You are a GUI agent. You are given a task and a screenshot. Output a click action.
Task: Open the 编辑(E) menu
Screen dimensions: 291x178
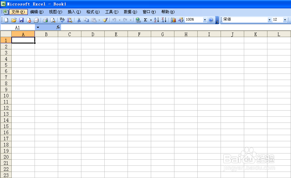(37, 12)
